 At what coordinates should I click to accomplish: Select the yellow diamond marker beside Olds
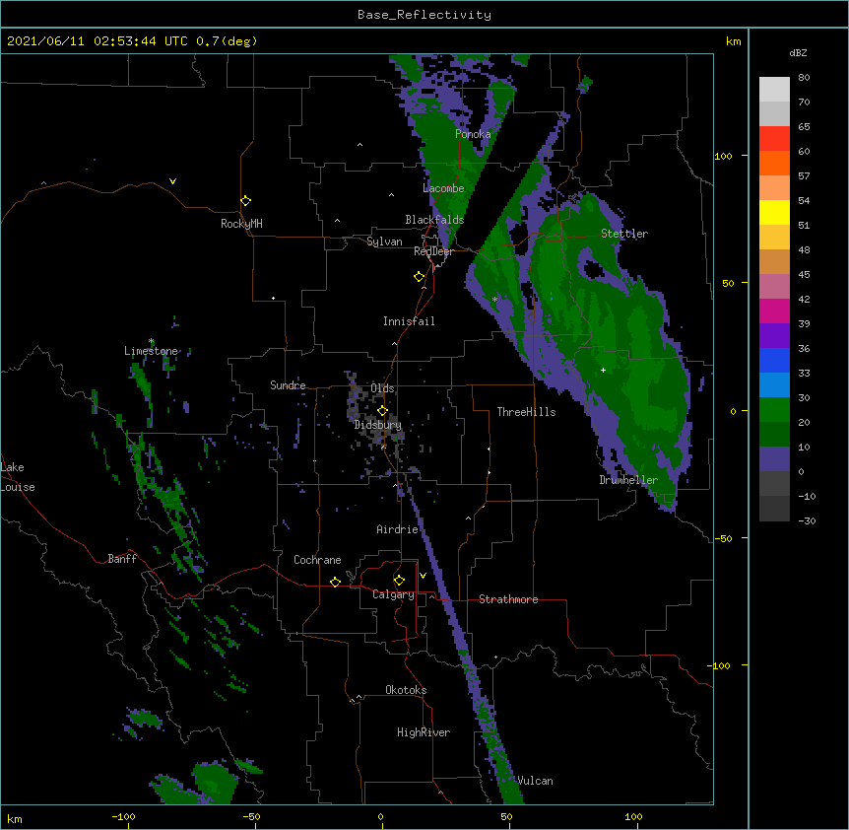click(x=382, y=411)
